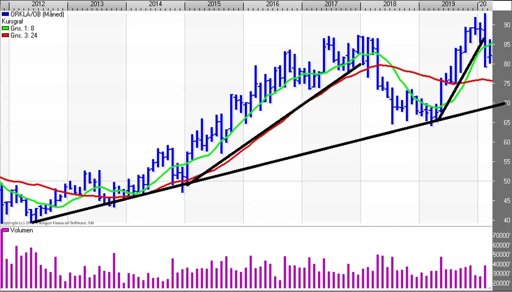Viewport: 512px width, 292px height.
Task: Click the magenta Volumen legend swatch
Action: coord(5,230)
